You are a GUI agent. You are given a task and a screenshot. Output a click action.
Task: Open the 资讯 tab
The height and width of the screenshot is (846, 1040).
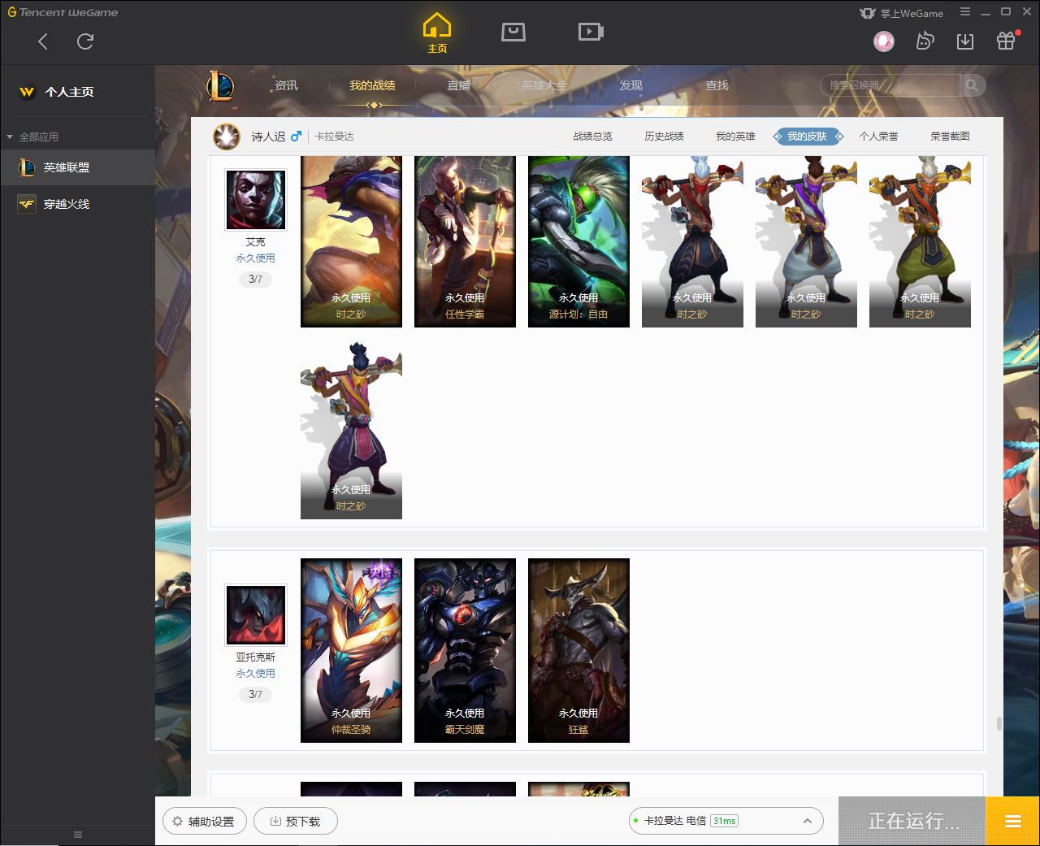[x=286, y=85]
